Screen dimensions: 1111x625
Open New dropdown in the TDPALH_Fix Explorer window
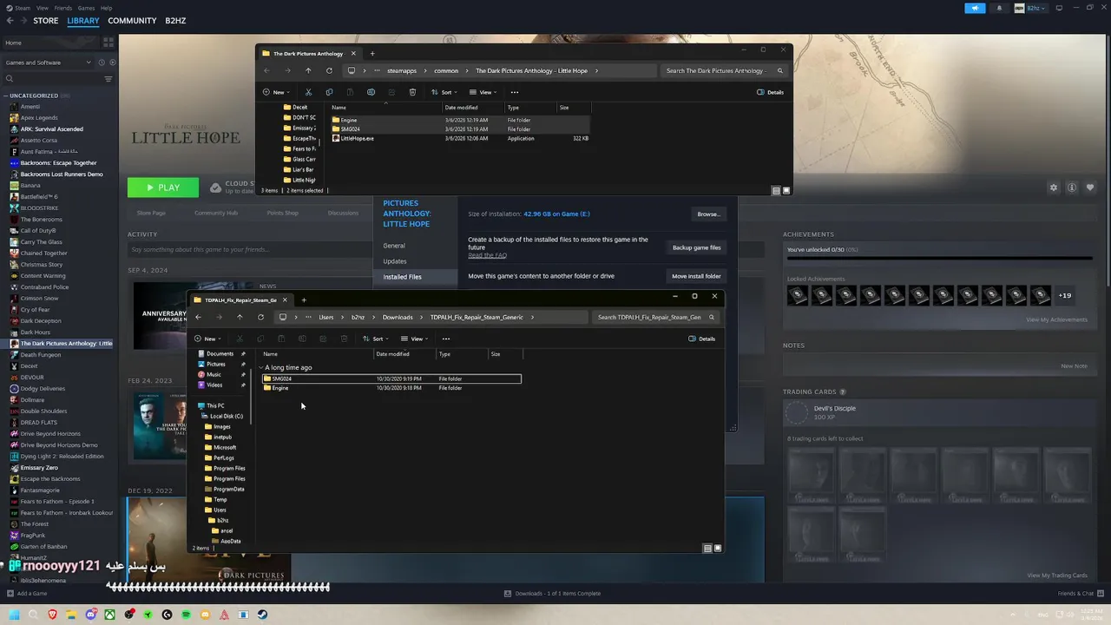click(208, 339)
